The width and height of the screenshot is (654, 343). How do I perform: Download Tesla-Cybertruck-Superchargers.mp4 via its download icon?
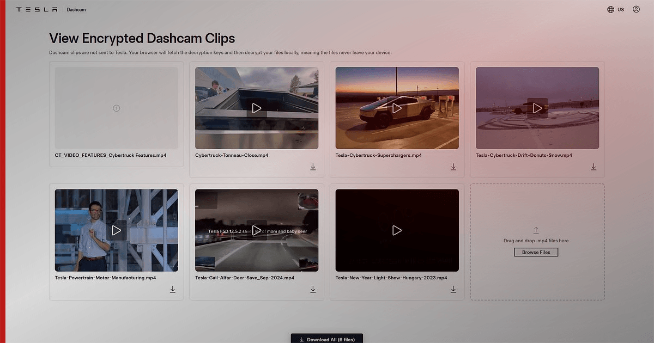[453, 167]
